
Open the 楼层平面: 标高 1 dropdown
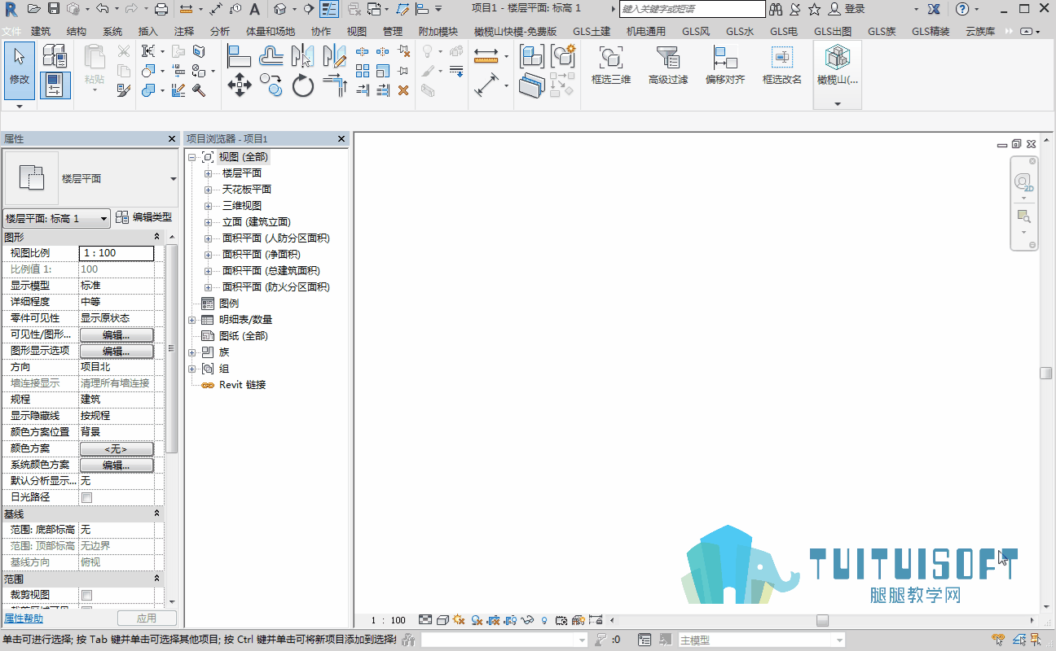(x=57, y=218)
